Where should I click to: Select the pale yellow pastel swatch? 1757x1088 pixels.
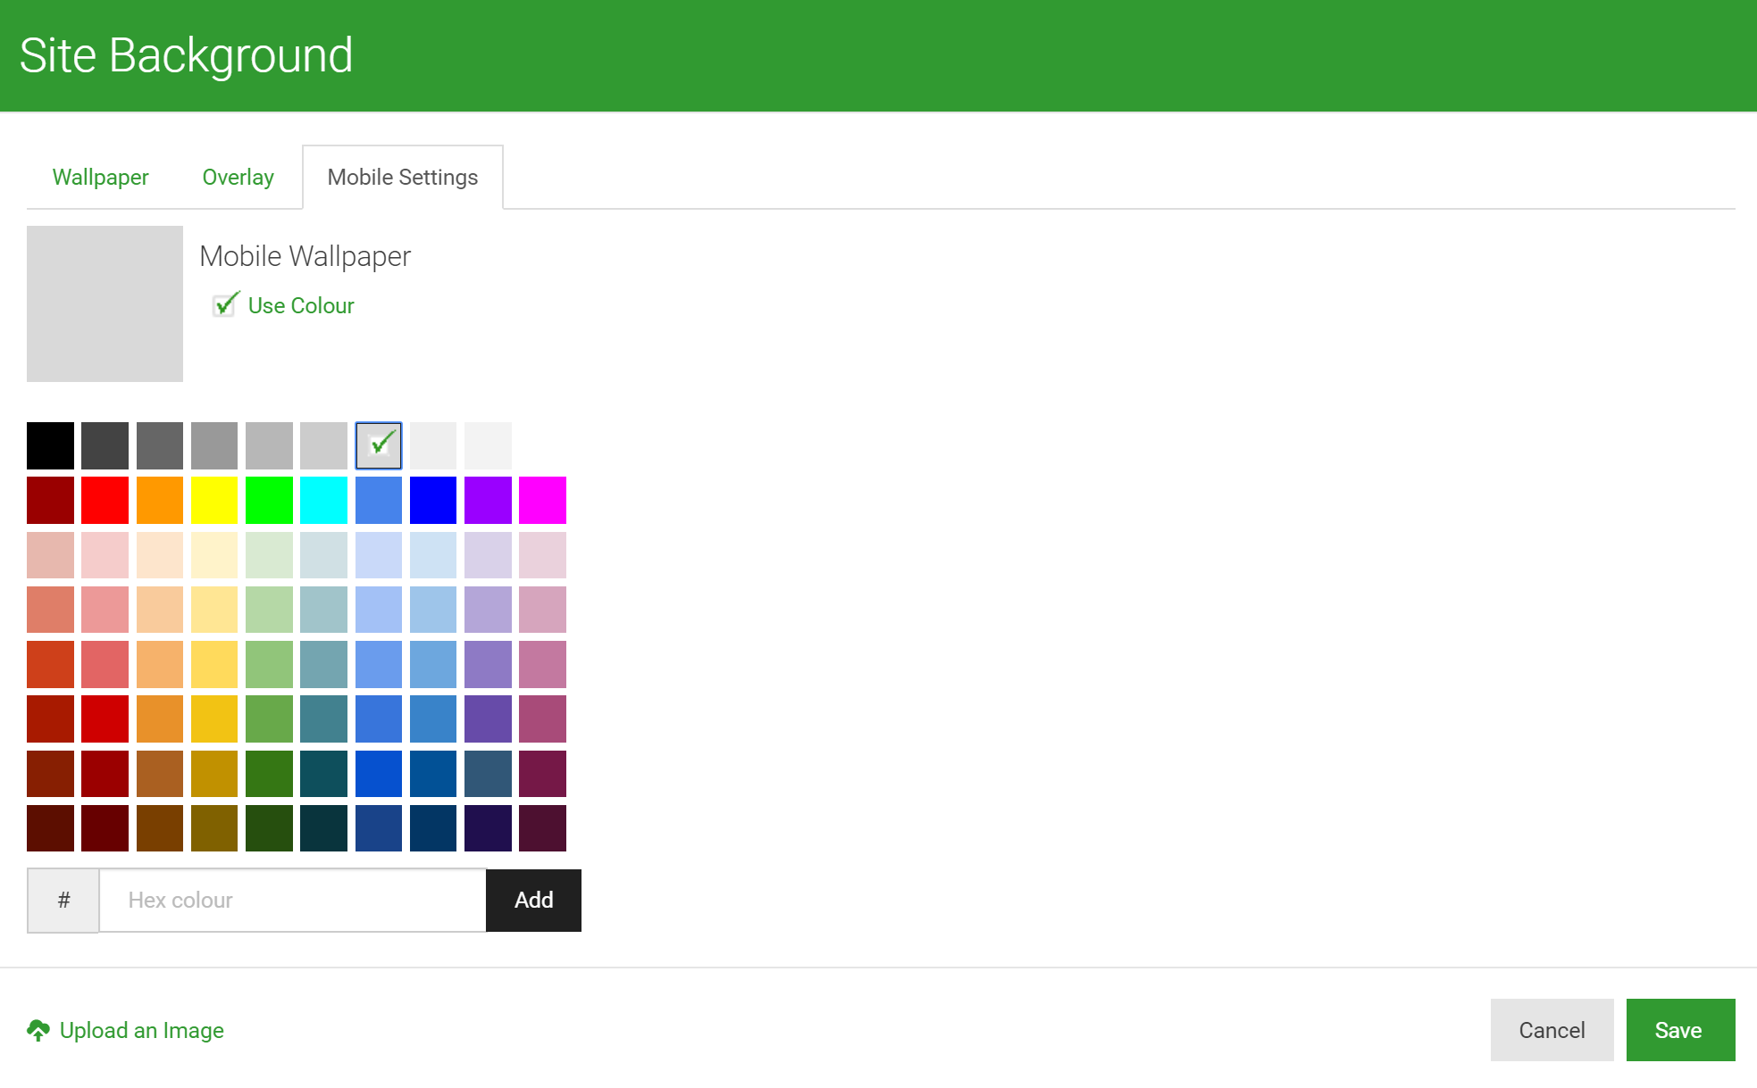click(214, 555)
